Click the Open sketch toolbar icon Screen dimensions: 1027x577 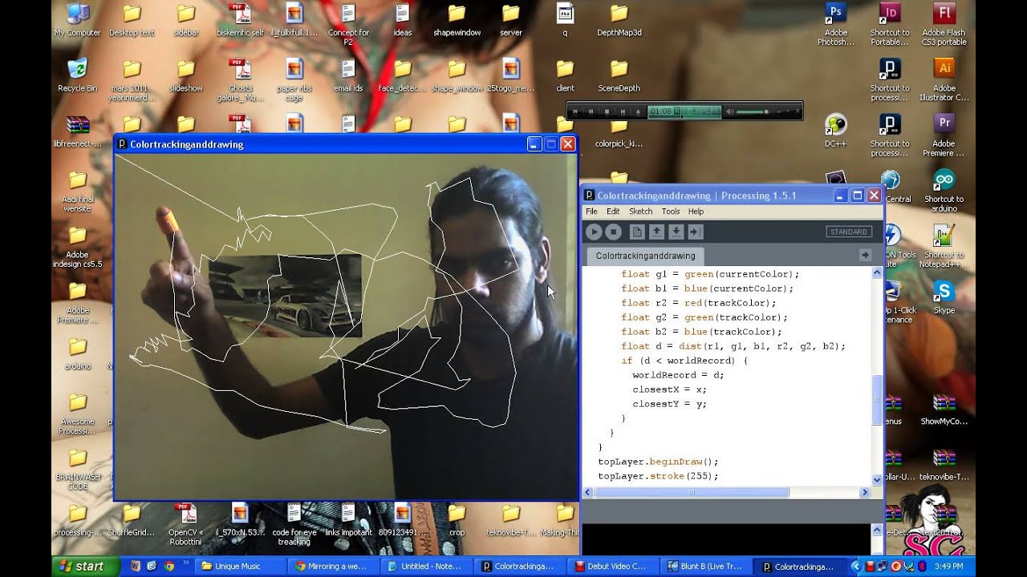tap(656, 232)
